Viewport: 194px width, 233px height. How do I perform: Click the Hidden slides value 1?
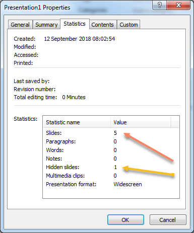pos(115,167)
